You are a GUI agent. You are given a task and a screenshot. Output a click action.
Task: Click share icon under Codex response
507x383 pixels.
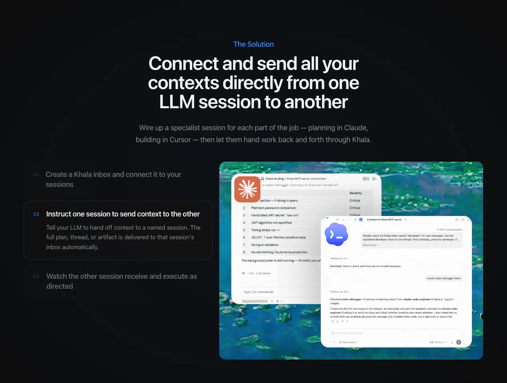(x=347, y=321)
